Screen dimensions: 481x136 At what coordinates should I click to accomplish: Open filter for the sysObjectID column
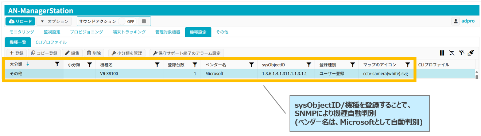(309, 65)
